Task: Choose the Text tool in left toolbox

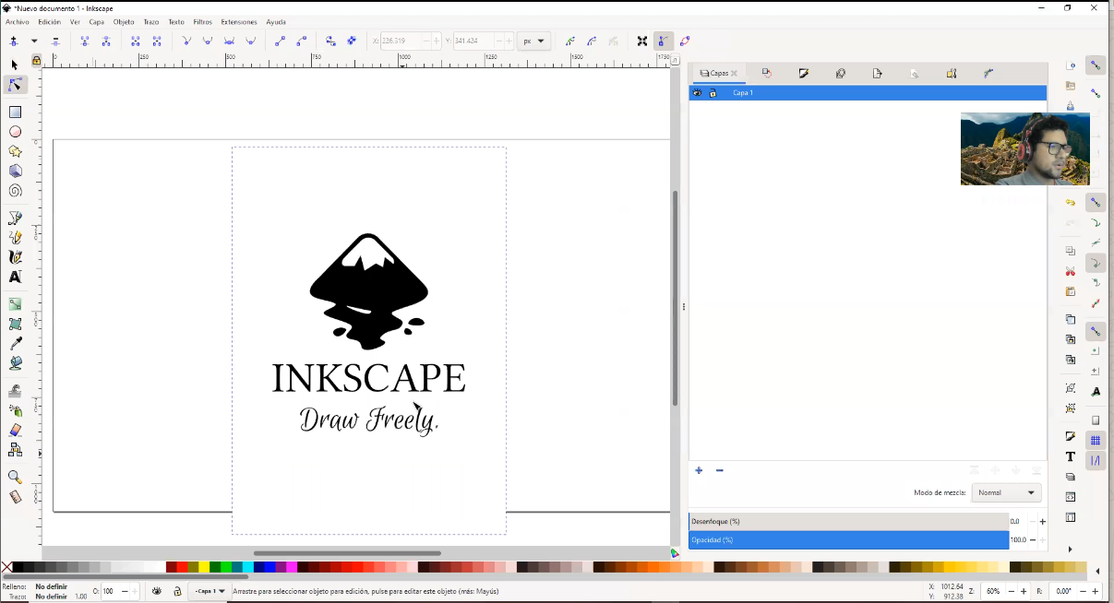Action: click(15, 277)
